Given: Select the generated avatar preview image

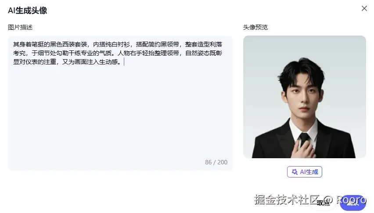Looking at the screenshot, I should point(304,97).
